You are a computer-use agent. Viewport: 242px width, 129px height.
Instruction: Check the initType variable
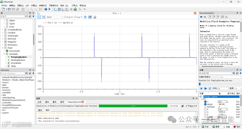[x=205, y=107]
